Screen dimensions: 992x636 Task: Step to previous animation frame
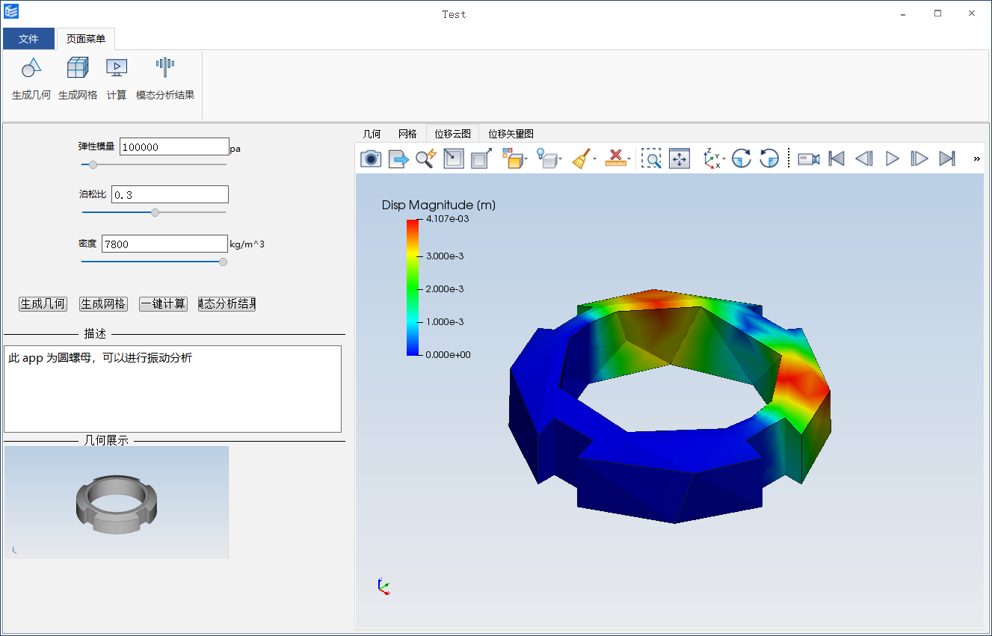pyautogui.click(x=864, y=158)
